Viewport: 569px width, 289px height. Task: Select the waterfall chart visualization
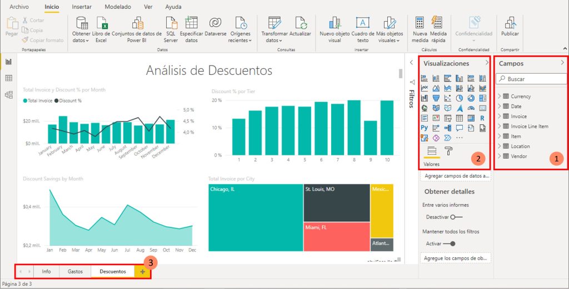point(425,98)
